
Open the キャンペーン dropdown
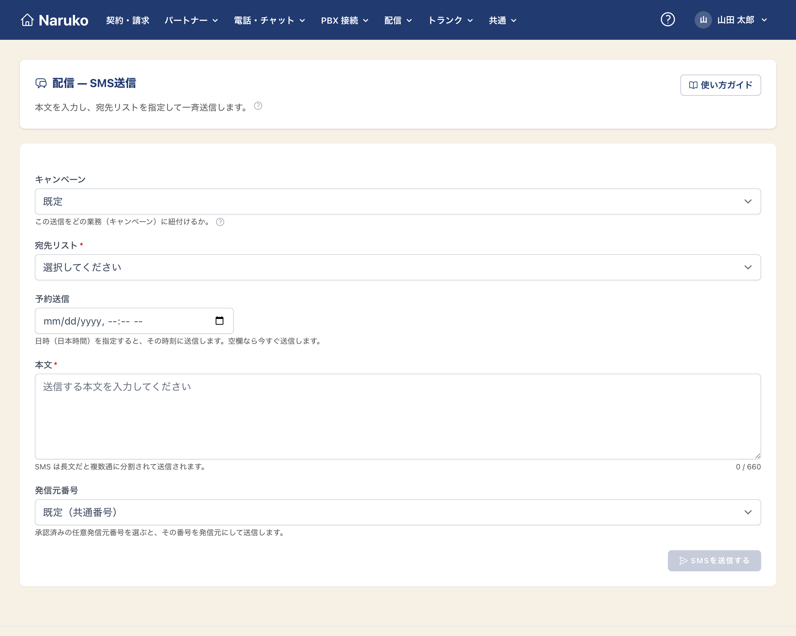pyautogui.click(x=398, y=201)
